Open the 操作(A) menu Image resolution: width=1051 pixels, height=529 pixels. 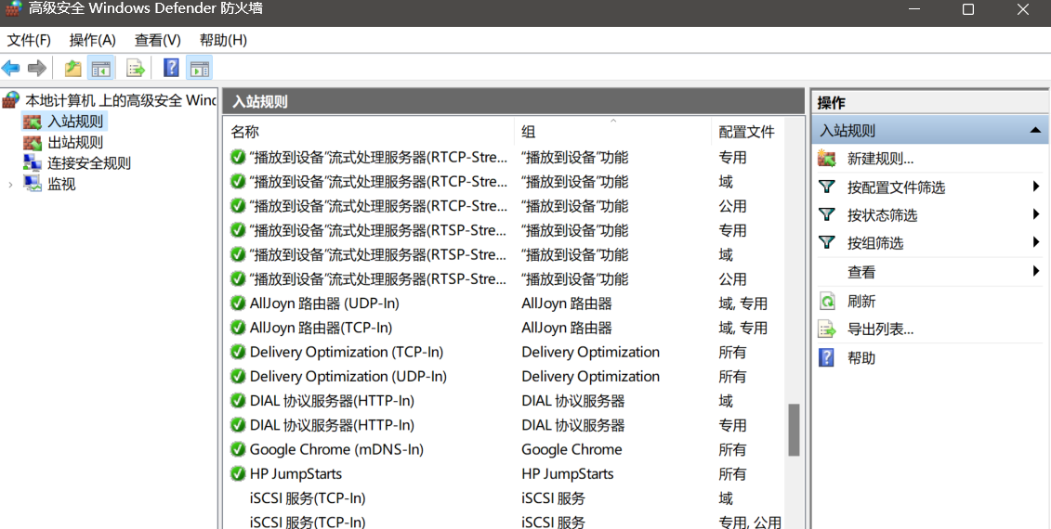pyautogui.click(x=93, y=40)
